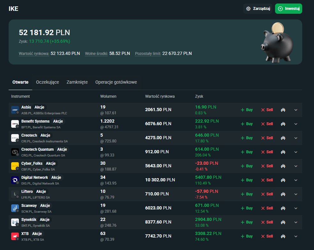Click the Scanway logo
This screenshot has height=250, width=314.
click(15, 208)
